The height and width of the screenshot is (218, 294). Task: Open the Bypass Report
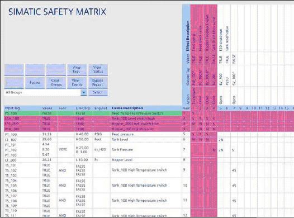click(98, 83)
